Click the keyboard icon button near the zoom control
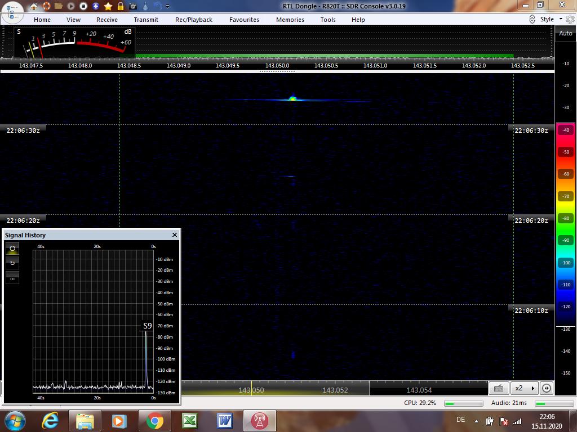 [x=499, y=388]
